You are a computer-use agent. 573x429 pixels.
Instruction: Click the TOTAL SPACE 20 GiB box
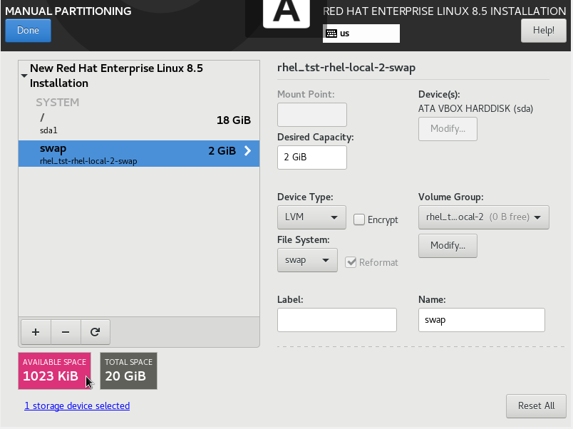point(128,371)
